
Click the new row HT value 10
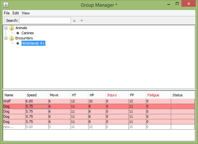point(79,127)
